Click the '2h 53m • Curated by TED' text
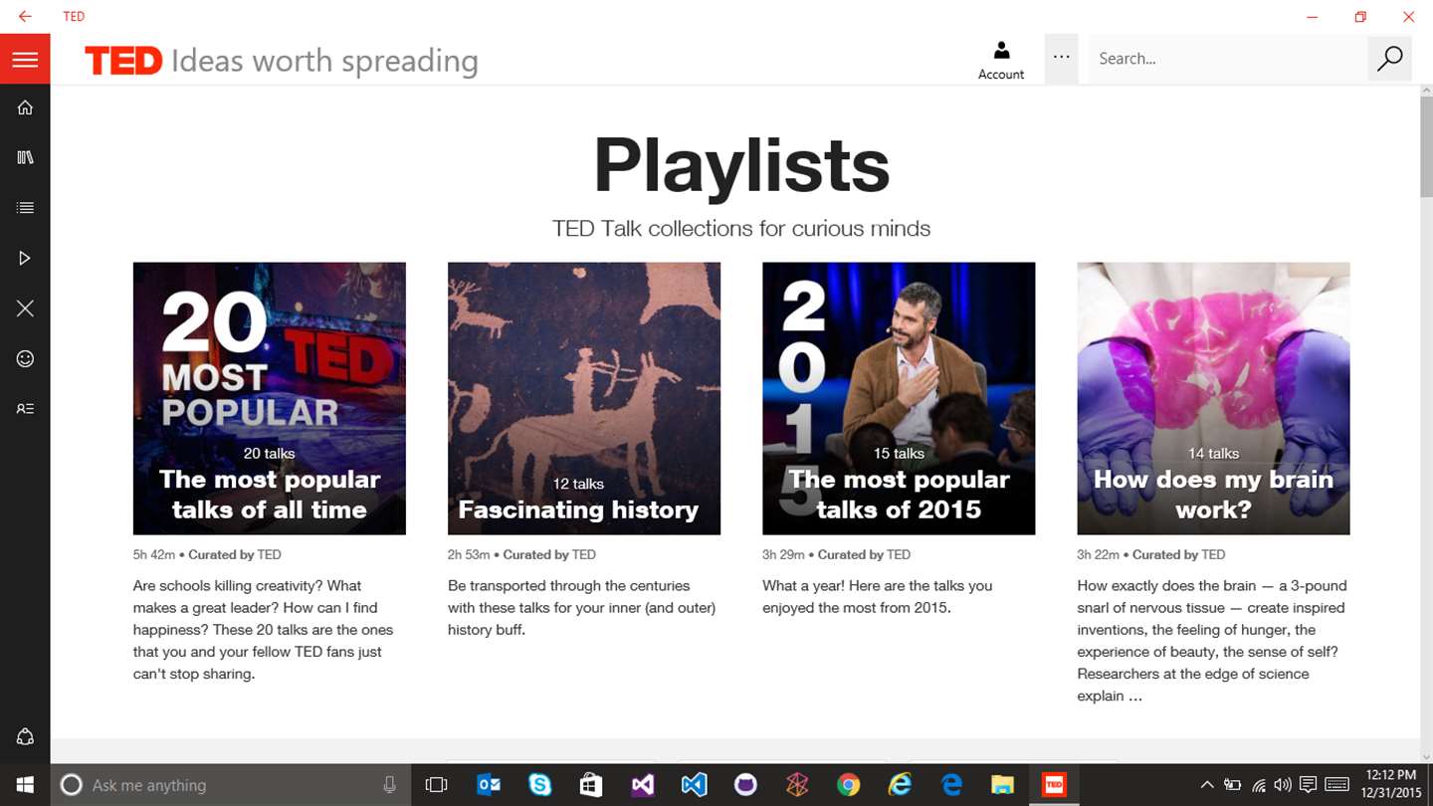1433x806 pixels. tap(521, 554)
